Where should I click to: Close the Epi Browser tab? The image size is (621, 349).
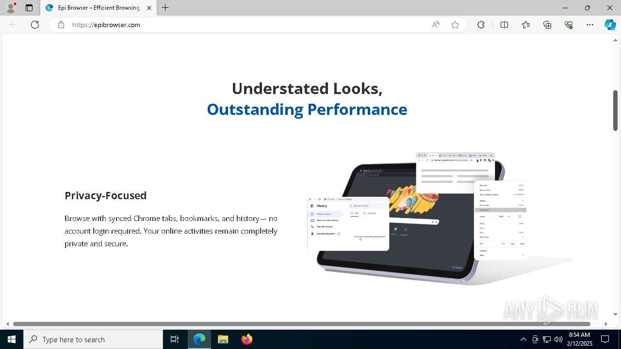pyautogui.click(x=149, y=8)
